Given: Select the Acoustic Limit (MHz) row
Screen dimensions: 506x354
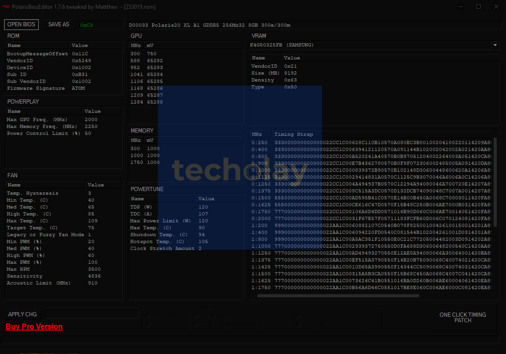Looking at the screenshot, I should point(64,283).
